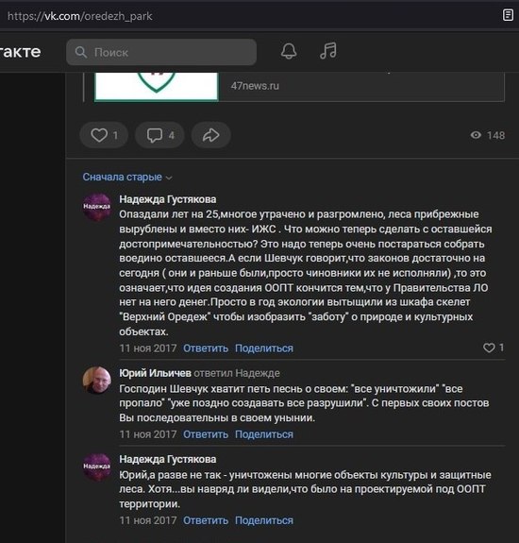
Task: Share the post with the arrow icon
Action: point(211,135)
